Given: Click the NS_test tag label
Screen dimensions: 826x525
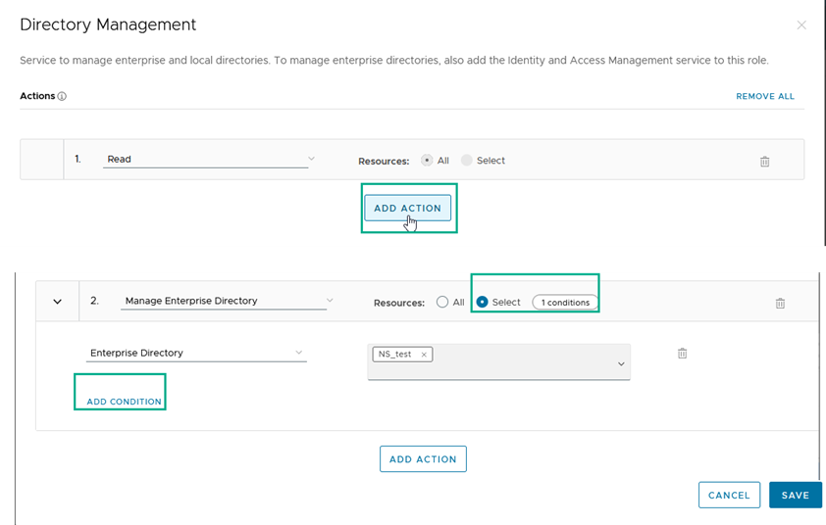Looking at the screenshot, I should pos(394,354).
